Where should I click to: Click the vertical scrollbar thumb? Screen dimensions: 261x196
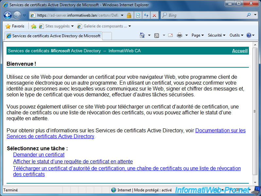click(x=255, y=111)
